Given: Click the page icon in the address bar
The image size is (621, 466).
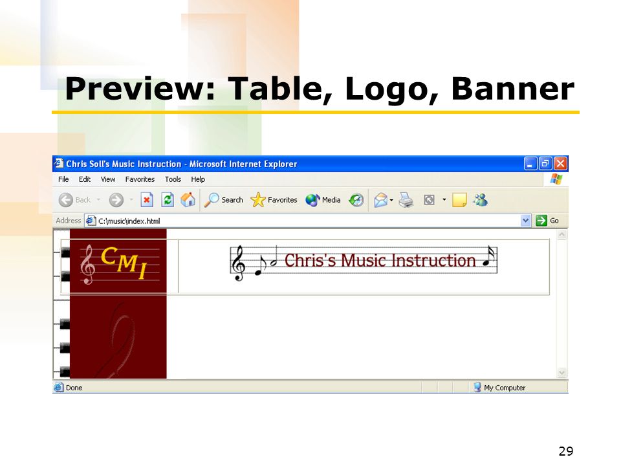Looking at the screenshot, I should 91,221.
